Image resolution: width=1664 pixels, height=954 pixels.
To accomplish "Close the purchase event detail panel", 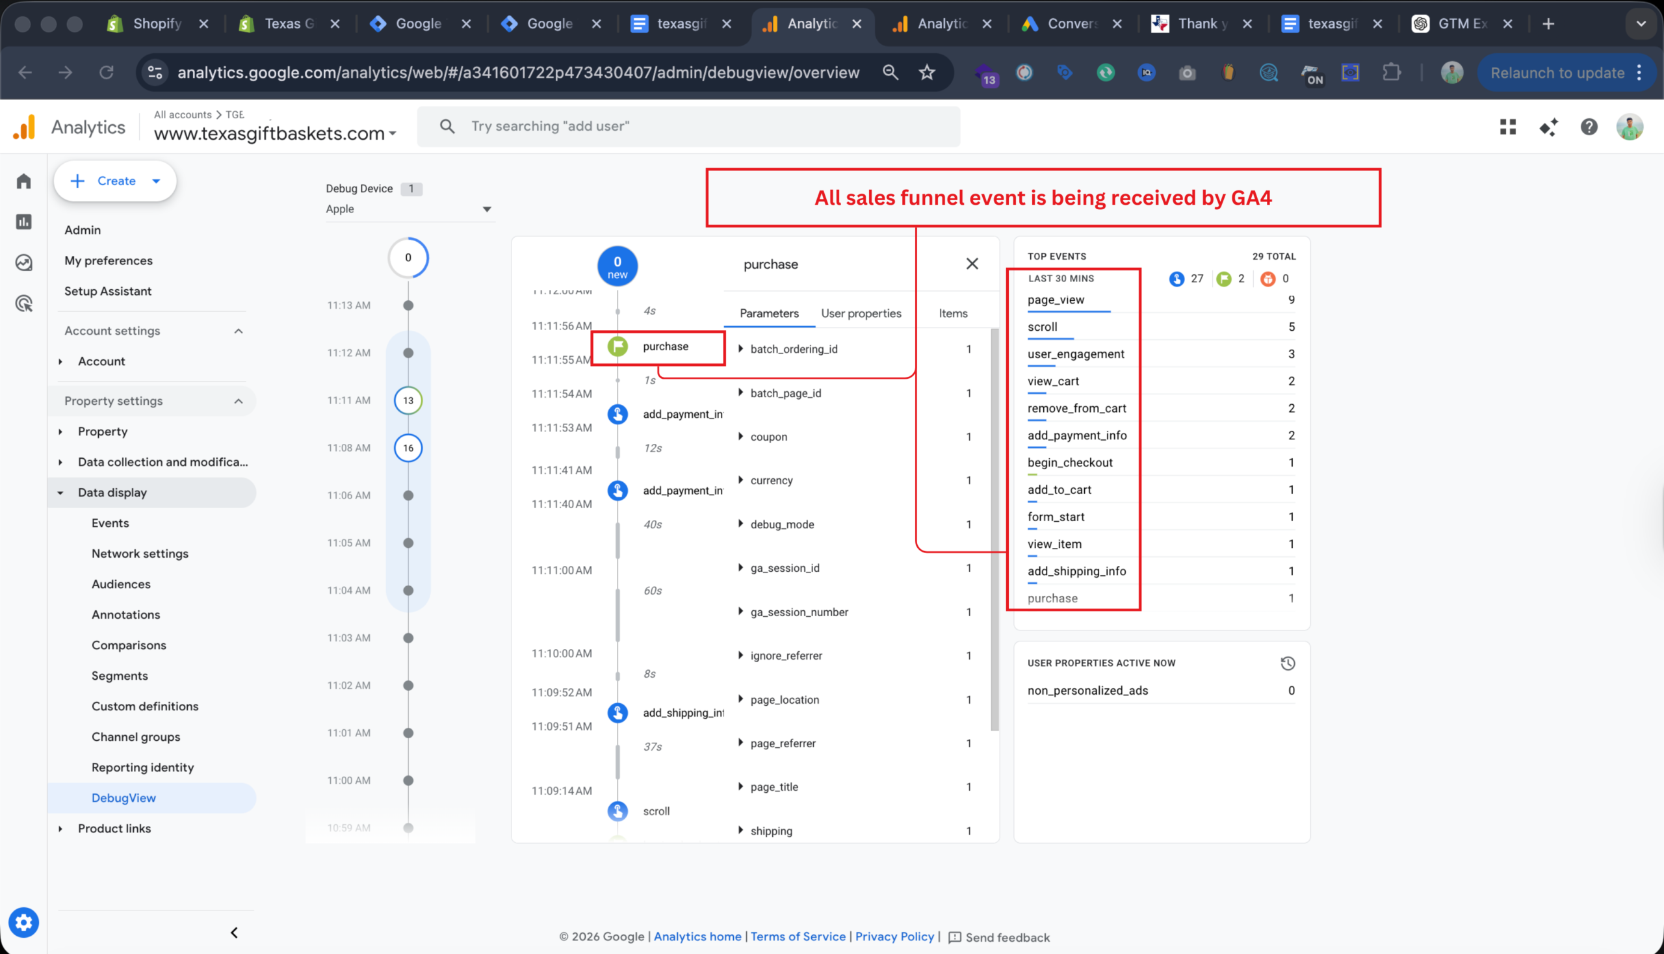I will pyautogui.click(x=972, y=264).
